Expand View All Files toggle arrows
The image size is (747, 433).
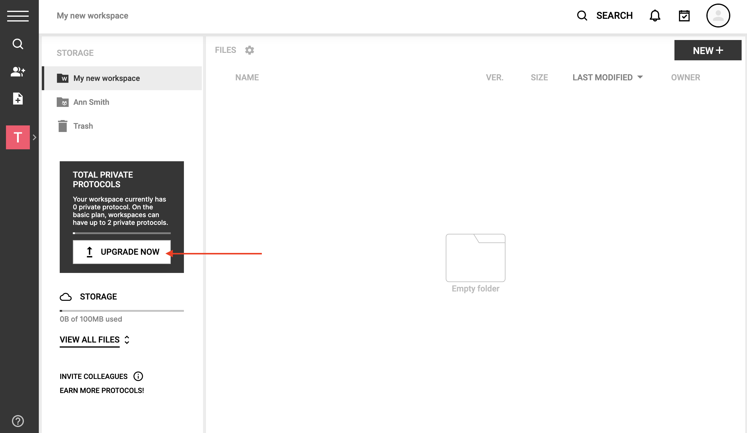pyautogui.click(x=127, y=340)
